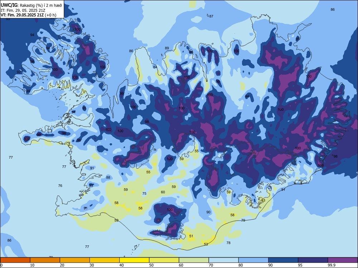
Task: Click the 'VT: Fim. 29.05.2025 21Z (+0 h)' line
Action: (29, 15)
